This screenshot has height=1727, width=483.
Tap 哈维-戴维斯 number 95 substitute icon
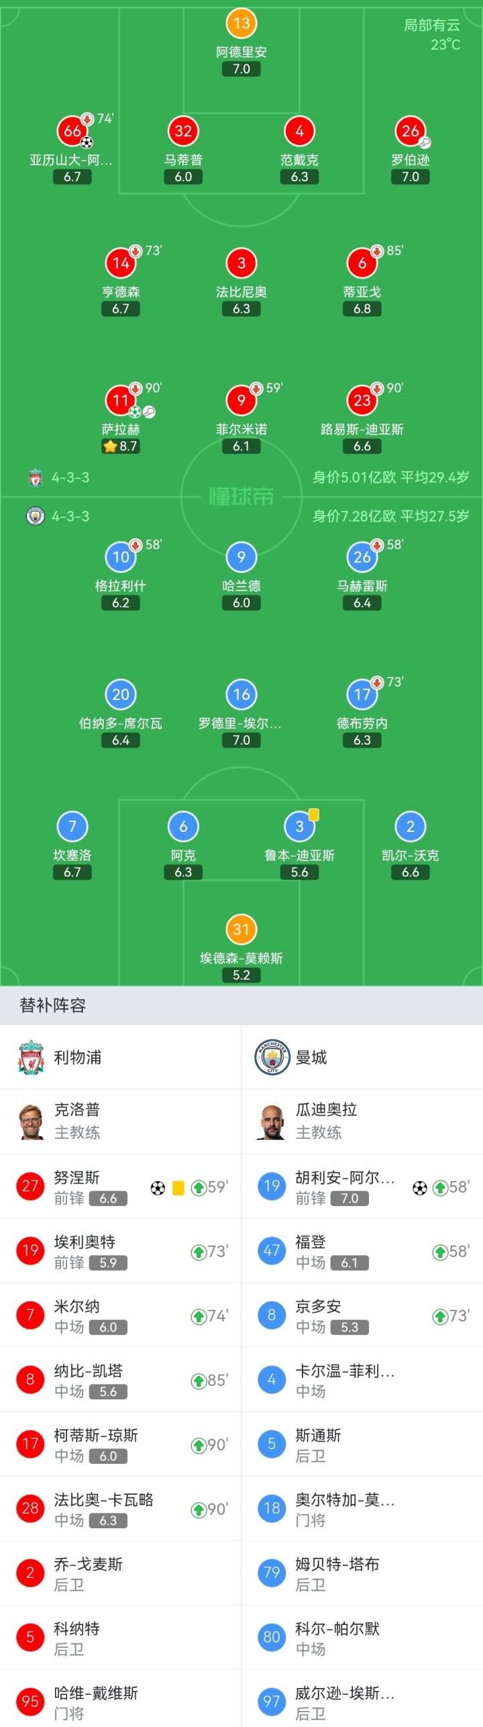[x=30, y=1701]
